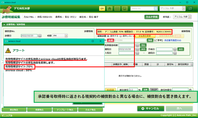Click the dog logo
This screenshot has width=198, height=118.
click(x=7, y=9)
